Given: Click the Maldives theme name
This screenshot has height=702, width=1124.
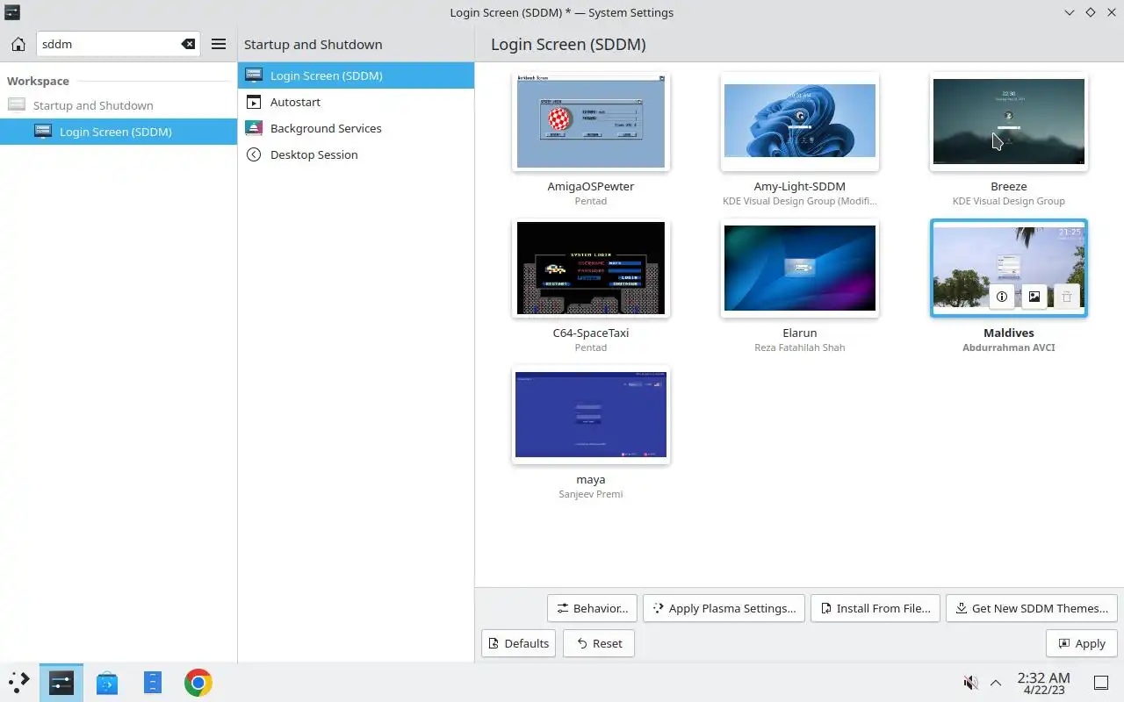Looking at the screenshot, I should pyautogui.click(x=1009, y=333).
